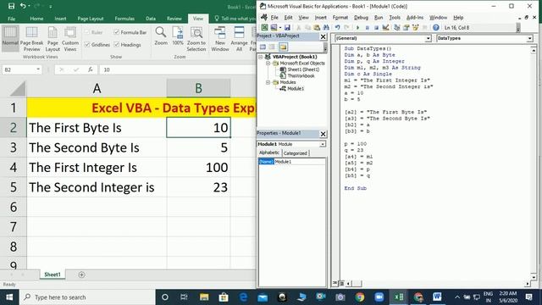Viewport: 542px width, 305px height.
Task: Click the Excel Undo icon in title bar
Action: click(x=23, y=6)
